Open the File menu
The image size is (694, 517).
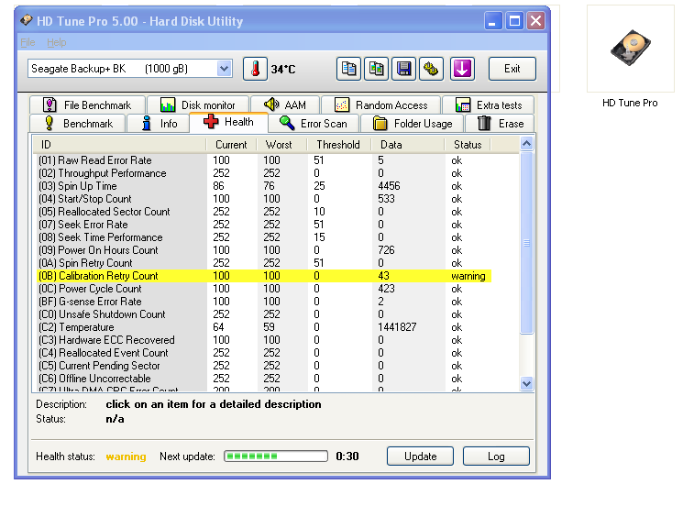[28, 42]
